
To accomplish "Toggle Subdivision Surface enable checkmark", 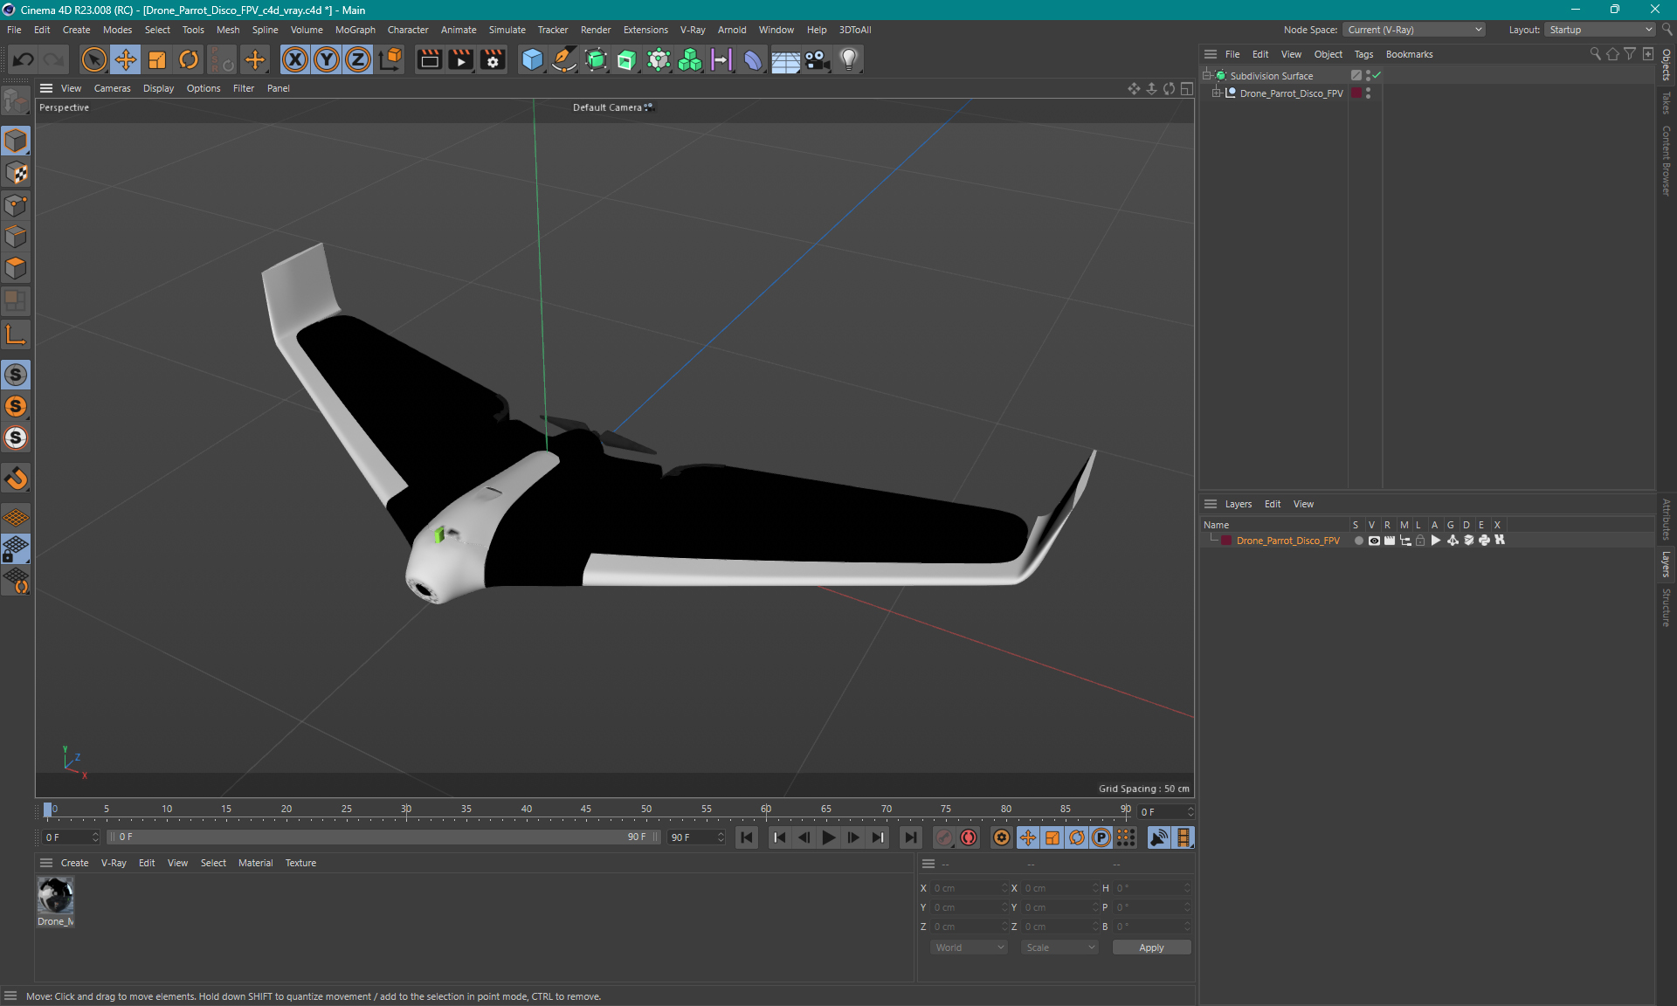I will (1377, 76).
